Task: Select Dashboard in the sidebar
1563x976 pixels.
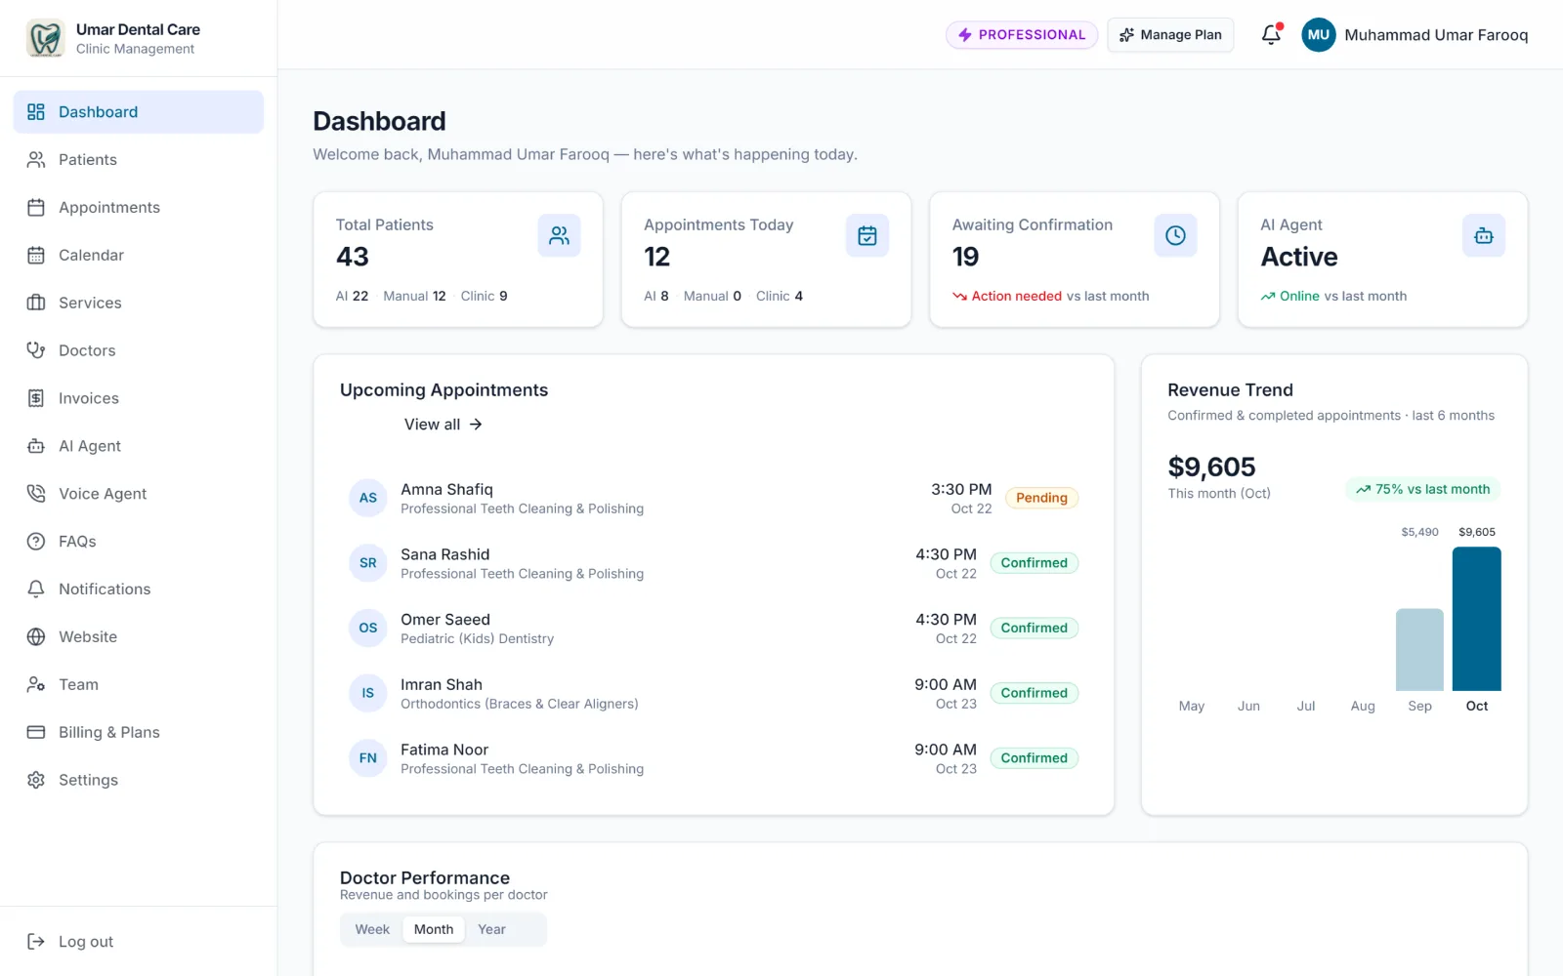Action: click(139, 112)
